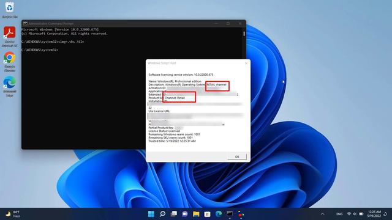Screen dimensions: 392x220
Task: Click the 'Trusted time' line in dialog
Action: click(x=172, y=141)
